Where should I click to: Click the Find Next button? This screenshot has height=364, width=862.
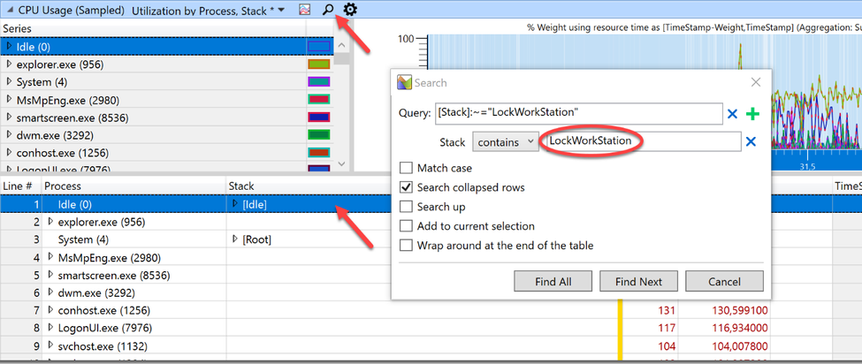(x=639, y=282)
